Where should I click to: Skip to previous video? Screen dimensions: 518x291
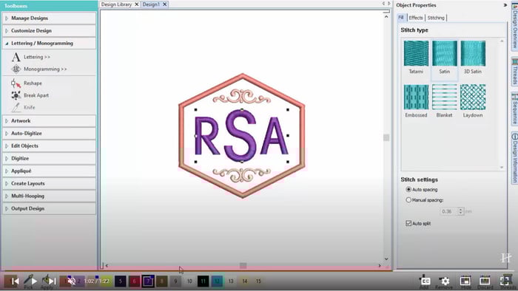(x=16, y=281)
